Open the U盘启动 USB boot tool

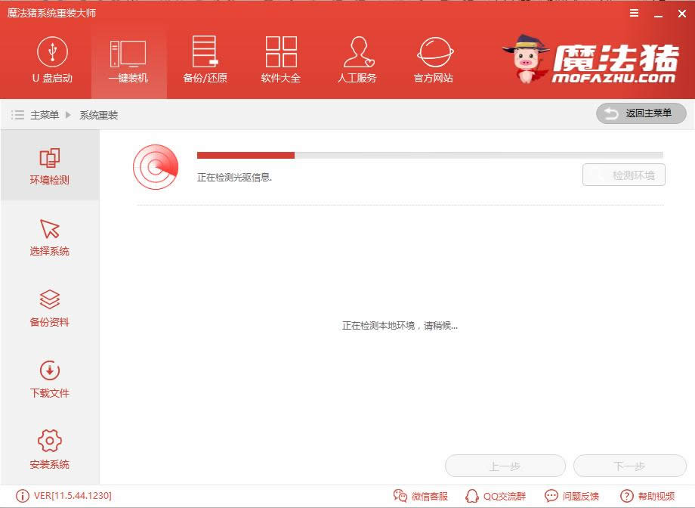(52, 61)
